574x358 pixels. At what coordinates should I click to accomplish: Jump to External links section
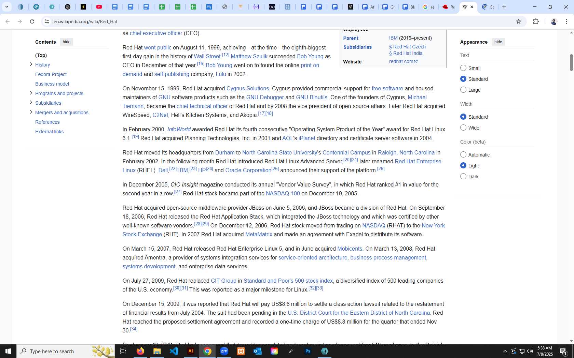click(49, 132)
